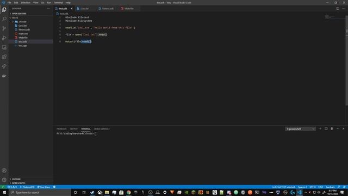Open the Explorer view in the activity bar
348x196 pixels.
pyautogui.click(x=4, y=10)
